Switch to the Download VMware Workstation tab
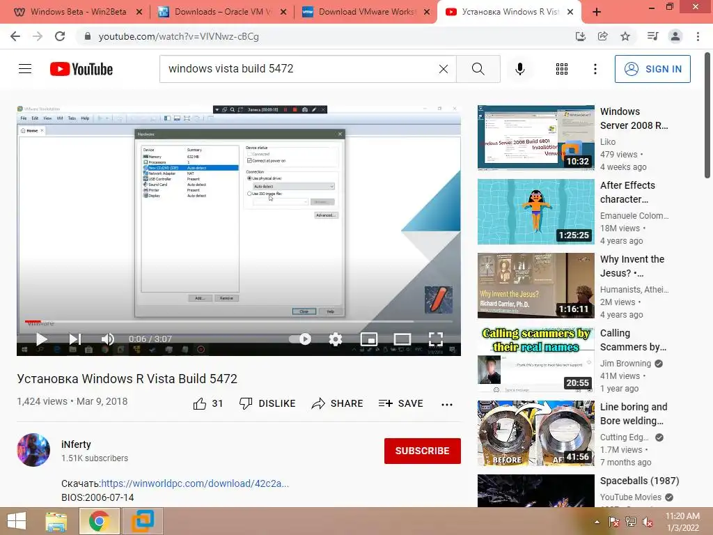Viewport: 713px width, 535px height. (366, 12)
